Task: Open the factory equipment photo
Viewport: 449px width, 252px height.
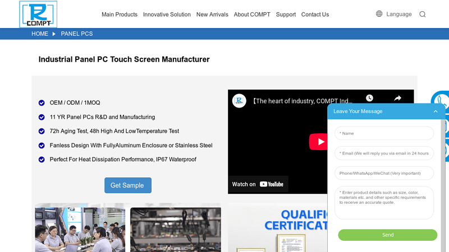Action: (x=176, y=230)
